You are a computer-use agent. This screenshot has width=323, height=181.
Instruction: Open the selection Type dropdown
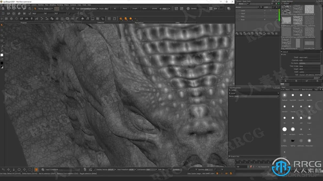[x=89, y=9]
